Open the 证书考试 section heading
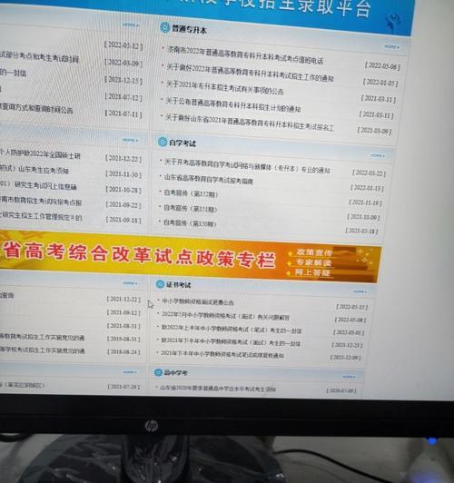This screenshot has height=483, width=454. click(x=178, y=285)
